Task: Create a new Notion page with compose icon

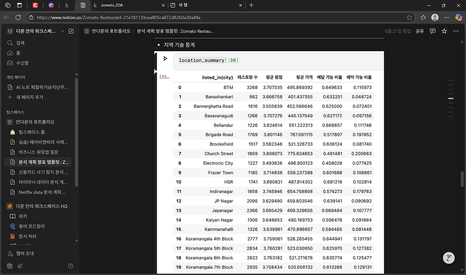Action: click(71, 31)
